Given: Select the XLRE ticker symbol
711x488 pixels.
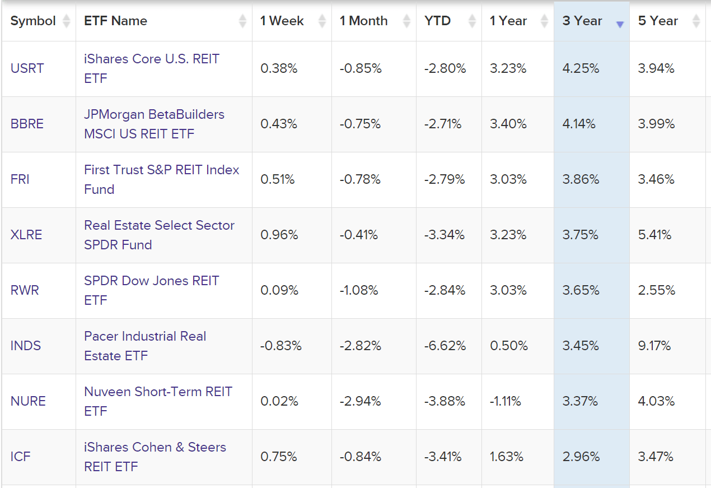Looking at the screenshot, I should click(26, 235).
